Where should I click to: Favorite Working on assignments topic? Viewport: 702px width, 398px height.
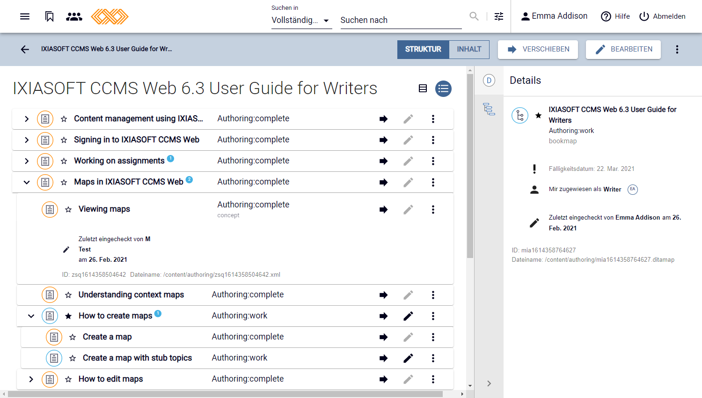pos(64,161)
